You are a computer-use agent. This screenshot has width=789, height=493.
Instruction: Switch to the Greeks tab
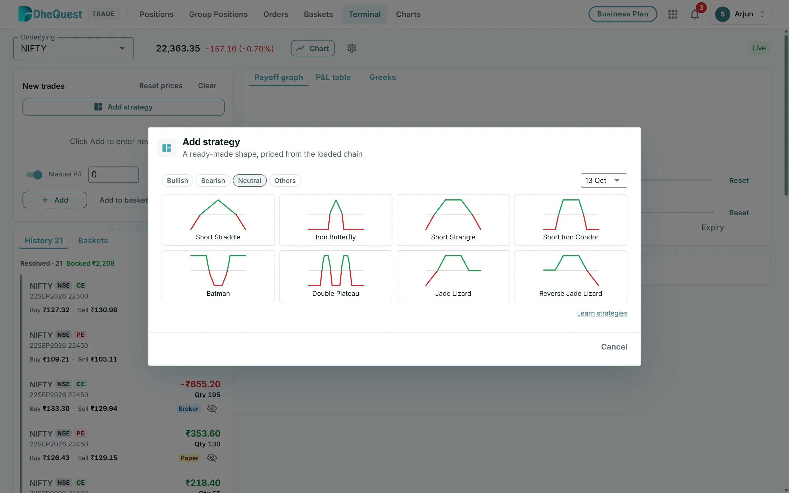tap(382, 77)
